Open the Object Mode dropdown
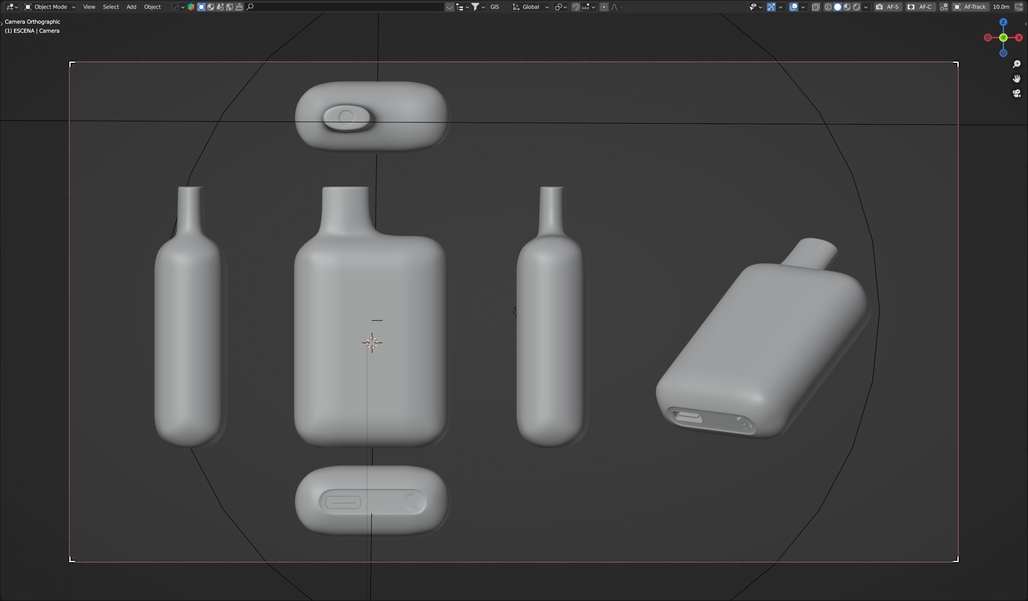This screenshot has width=1028, height=601. (50, 7)
